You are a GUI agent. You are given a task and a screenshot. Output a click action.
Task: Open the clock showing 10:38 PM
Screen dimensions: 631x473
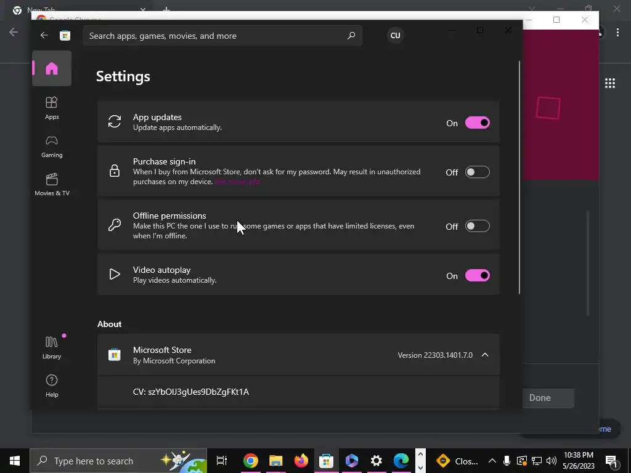click(x=578, y=461)
